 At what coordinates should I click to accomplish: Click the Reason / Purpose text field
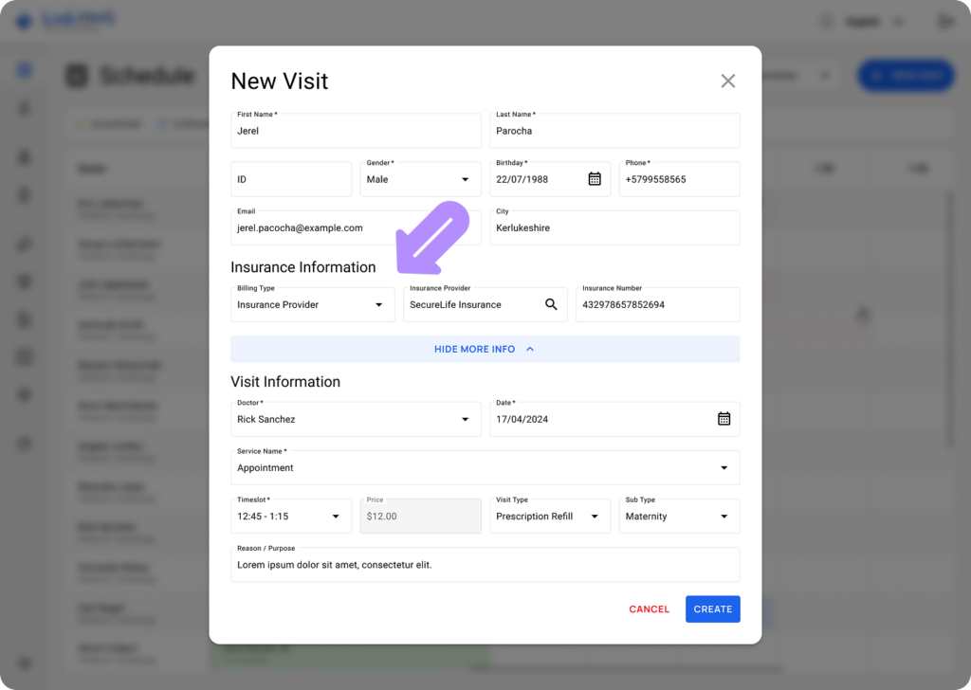pyautogui.click(x=485, y=565)
